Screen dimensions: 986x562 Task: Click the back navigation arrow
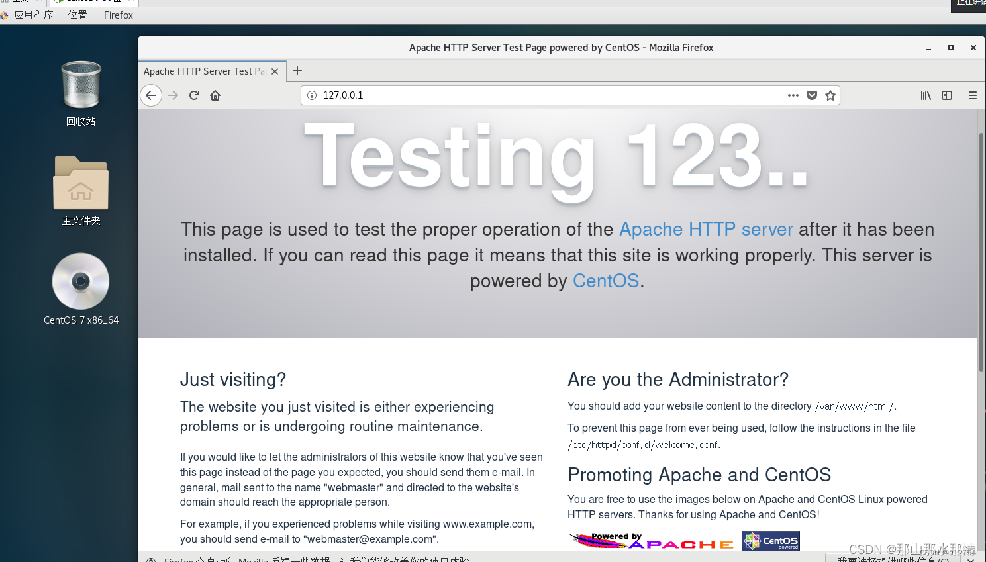coord(151,95)
